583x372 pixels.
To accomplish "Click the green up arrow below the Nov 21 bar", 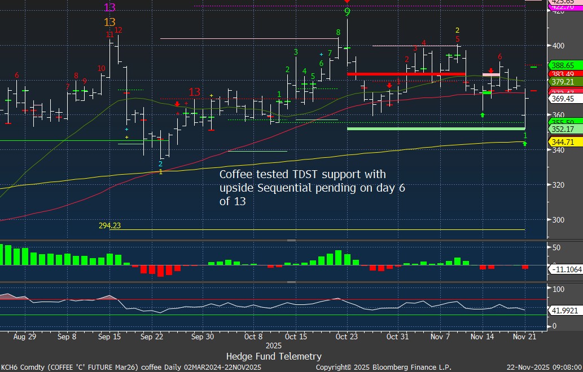I will coord(525,144).
